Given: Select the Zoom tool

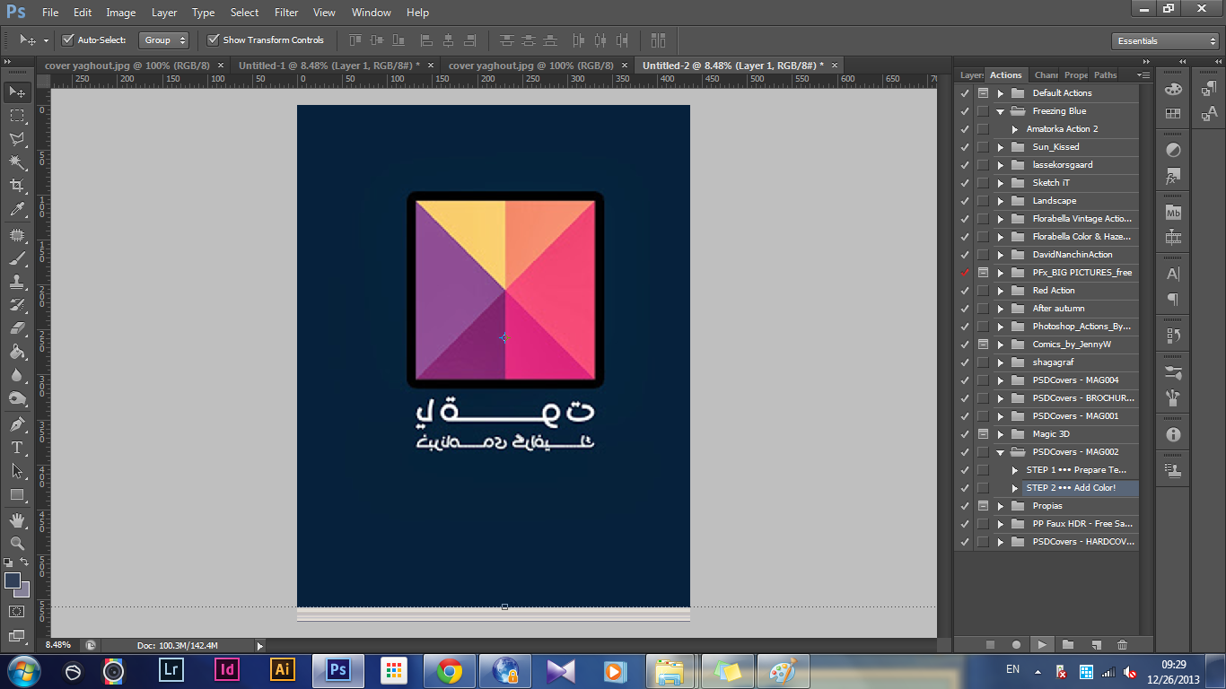Looking at the screenshot, I should (x=16, y=543).
